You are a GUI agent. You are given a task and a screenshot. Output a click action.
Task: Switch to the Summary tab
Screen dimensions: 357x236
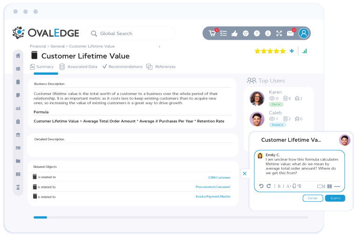point(42,66)
